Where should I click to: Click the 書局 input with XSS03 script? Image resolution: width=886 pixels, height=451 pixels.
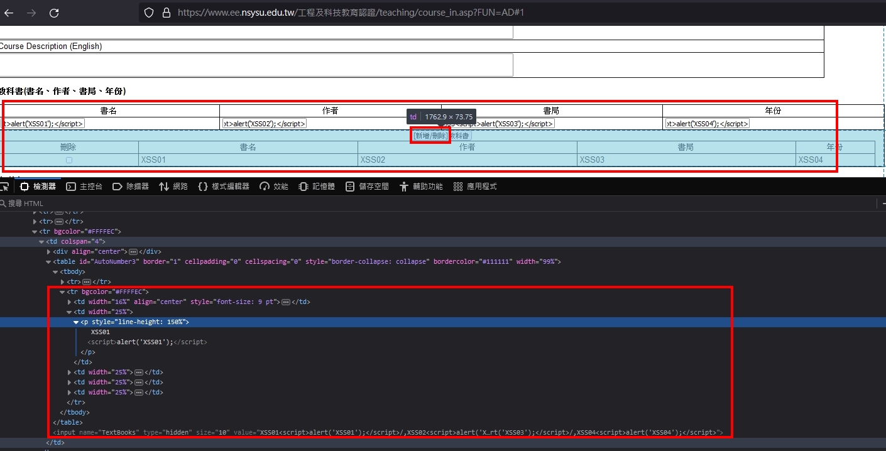coord(499,124)
